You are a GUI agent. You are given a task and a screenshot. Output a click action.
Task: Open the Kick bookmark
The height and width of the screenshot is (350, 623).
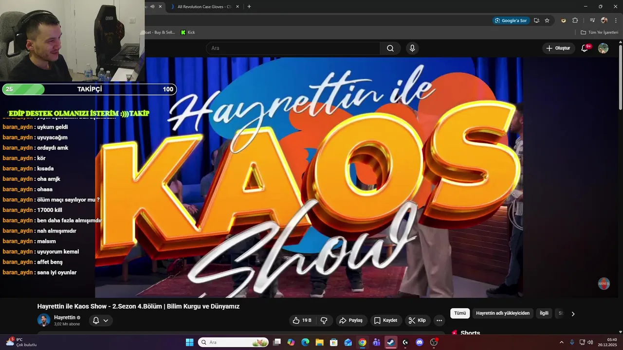(x=188, y=33)
